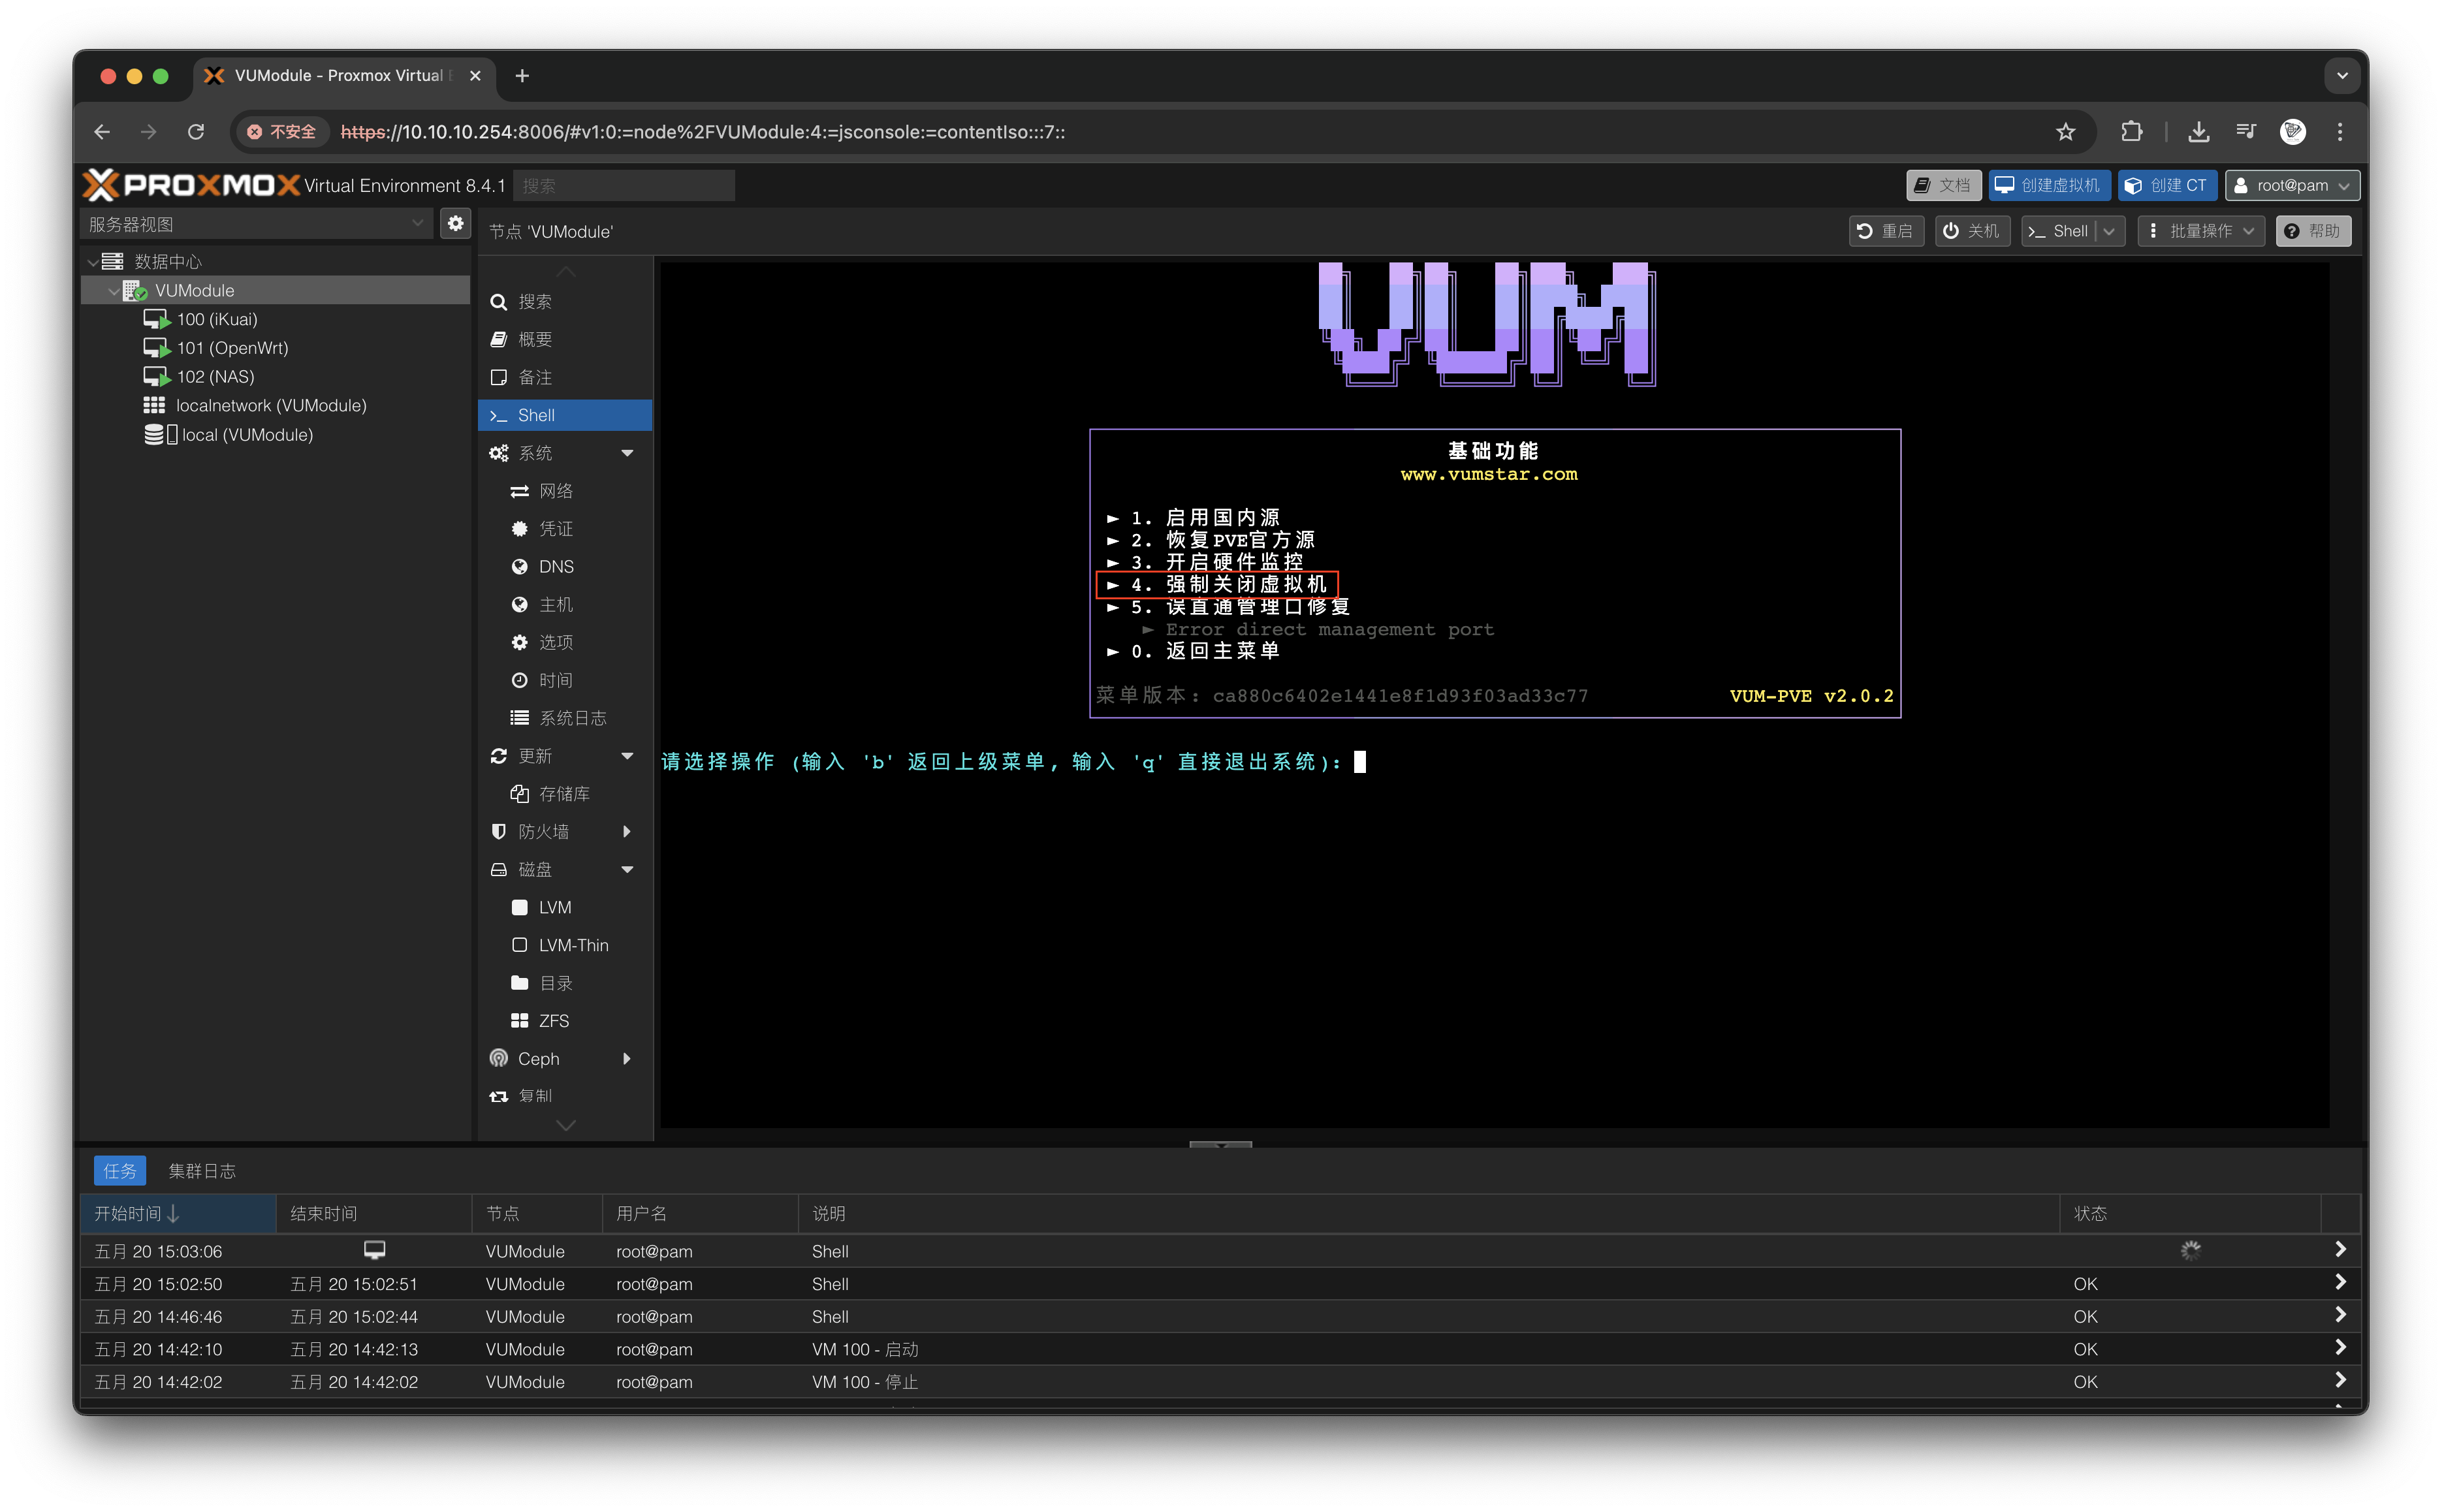Open the 时间 time settings
The height and width of the screenshot is (1512, 2442).
point(556,679)
